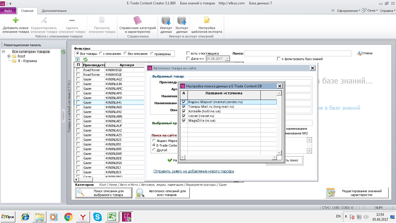Uncheck the Товары Mail.ru source checkbox

[x=184, y=107]
